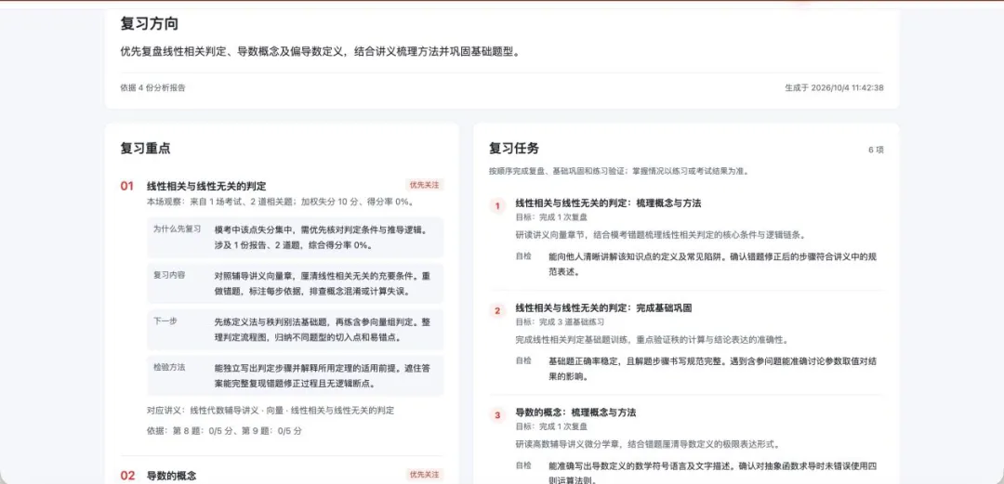Viewport: 1004px width, 484px height.
Task: Click the red 01 index number
Action: click(126, 187)
